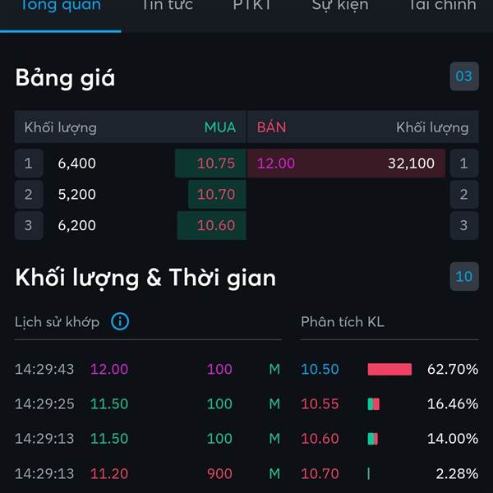Tap the 16.46% volume bar at 10.55
Viewport: 493px width, 493px height.
(374, 404)
